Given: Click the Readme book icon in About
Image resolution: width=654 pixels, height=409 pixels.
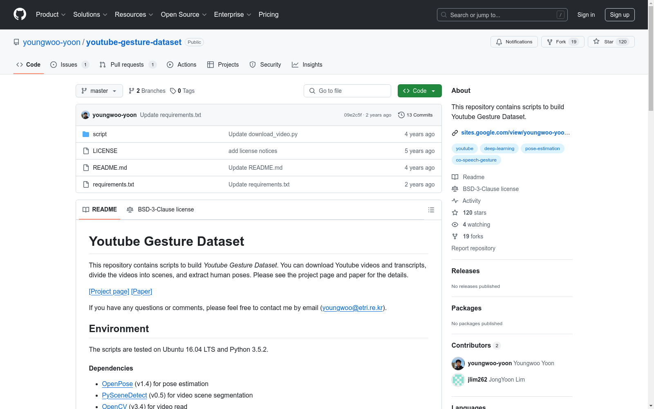Looking at the screenshot, I should pos(455,177).
